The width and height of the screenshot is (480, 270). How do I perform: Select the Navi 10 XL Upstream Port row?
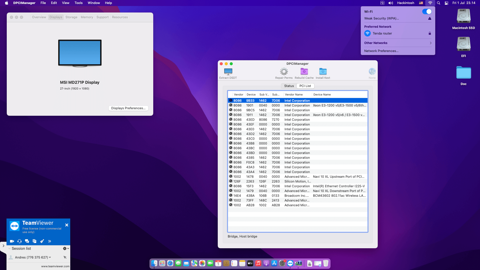[298, 176]
